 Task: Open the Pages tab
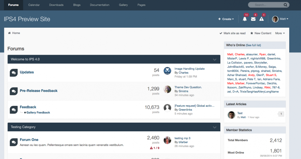141,5
